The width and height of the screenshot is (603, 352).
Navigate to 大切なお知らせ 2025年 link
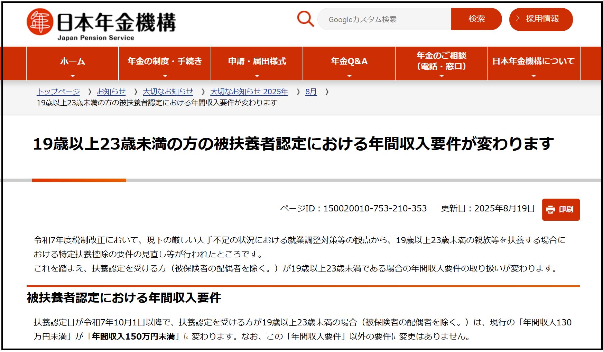249,92
